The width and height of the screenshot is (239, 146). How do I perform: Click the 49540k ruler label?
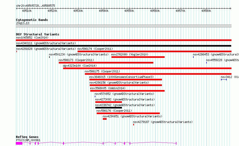tap(104, 11)
